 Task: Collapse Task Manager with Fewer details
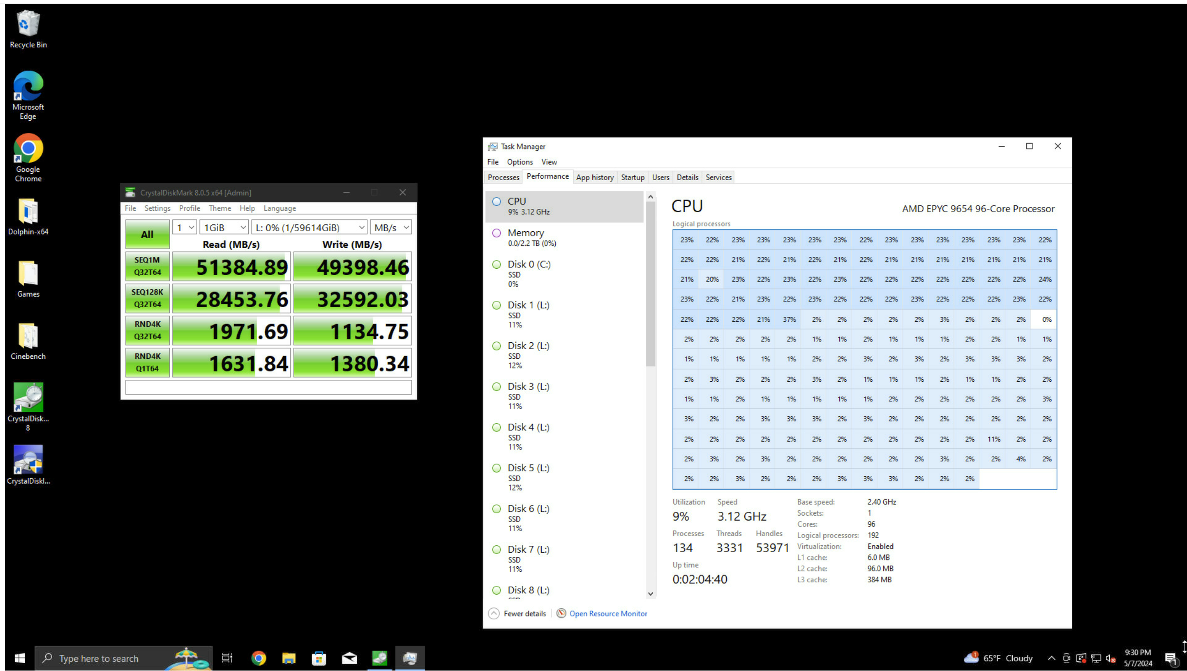tap(517, 613)
